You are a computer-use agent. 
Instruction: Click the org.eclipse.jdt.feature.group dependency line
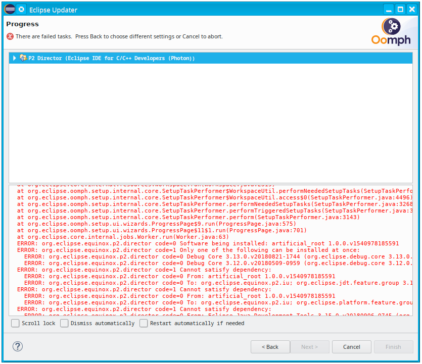pyautogui.click(x=218, y=283)
